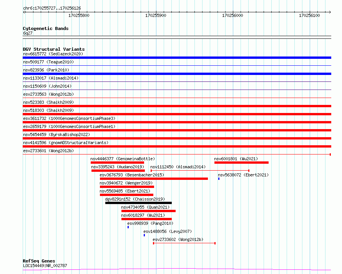Screen dimensions: 342x274
Task: Select the red bar under nsv6001801 (Wu2021)
Action: pyautogui.click(x=241, y=163)
